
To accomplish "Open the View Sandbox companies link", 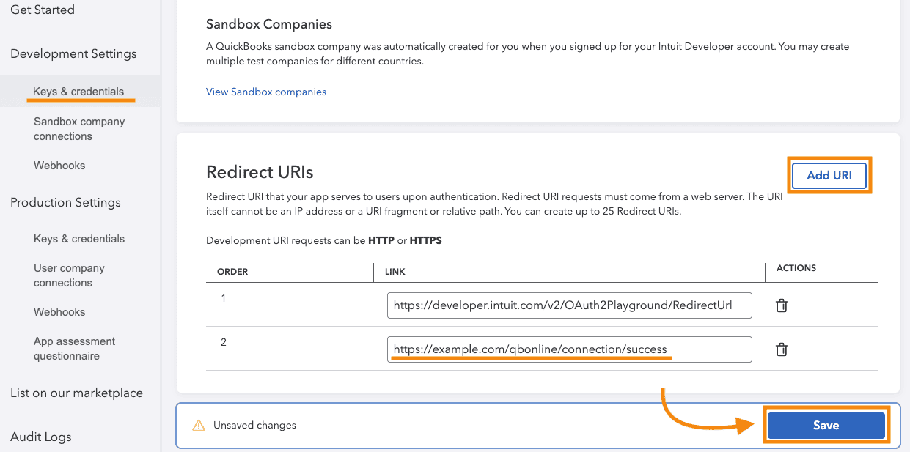I will click(266, 91).
